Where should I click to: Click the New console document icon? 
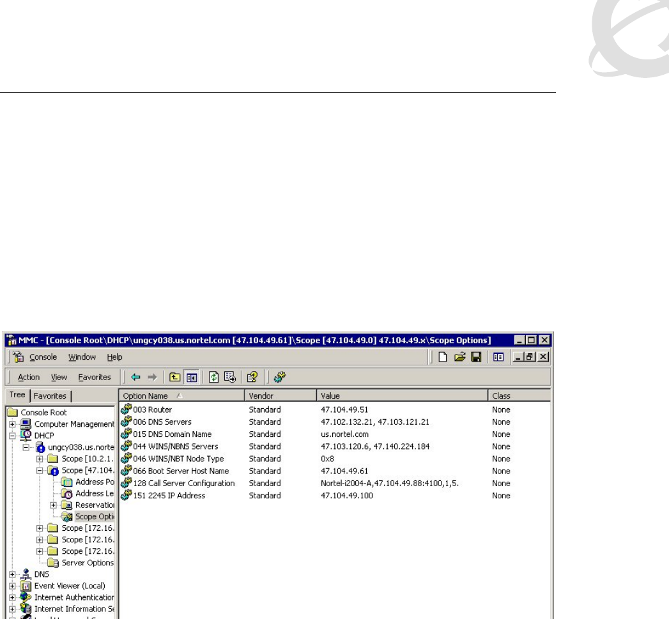(x=443, y=357)
